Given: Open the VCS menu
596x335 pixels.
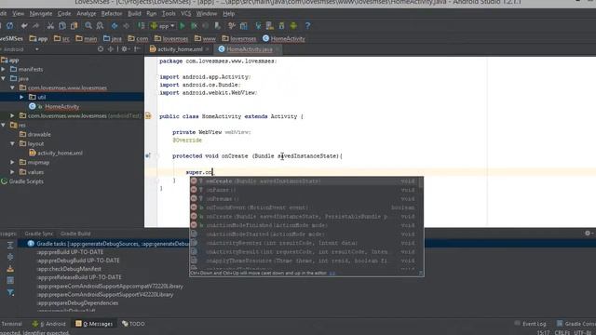Looking at the screenshot, I should [186, 14].
